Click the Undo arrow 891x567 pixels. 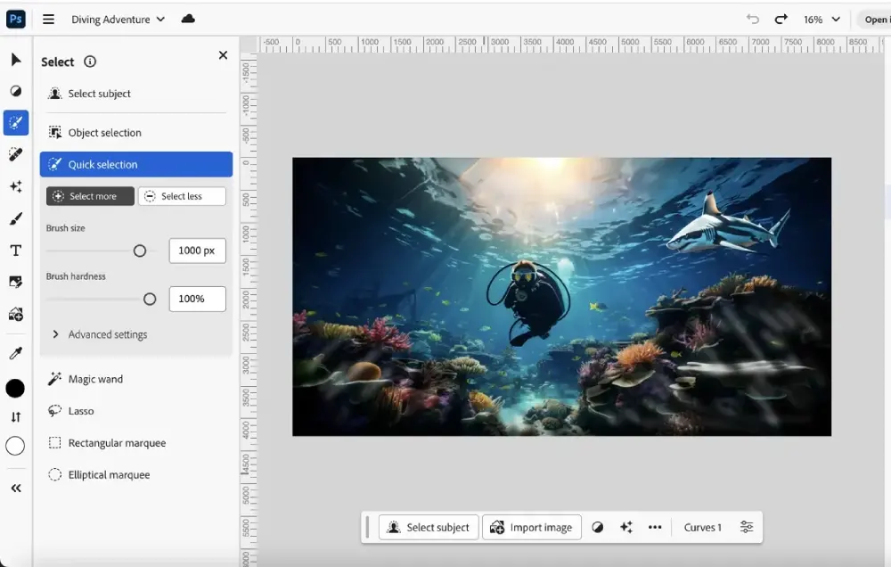[x=753, y=19]
